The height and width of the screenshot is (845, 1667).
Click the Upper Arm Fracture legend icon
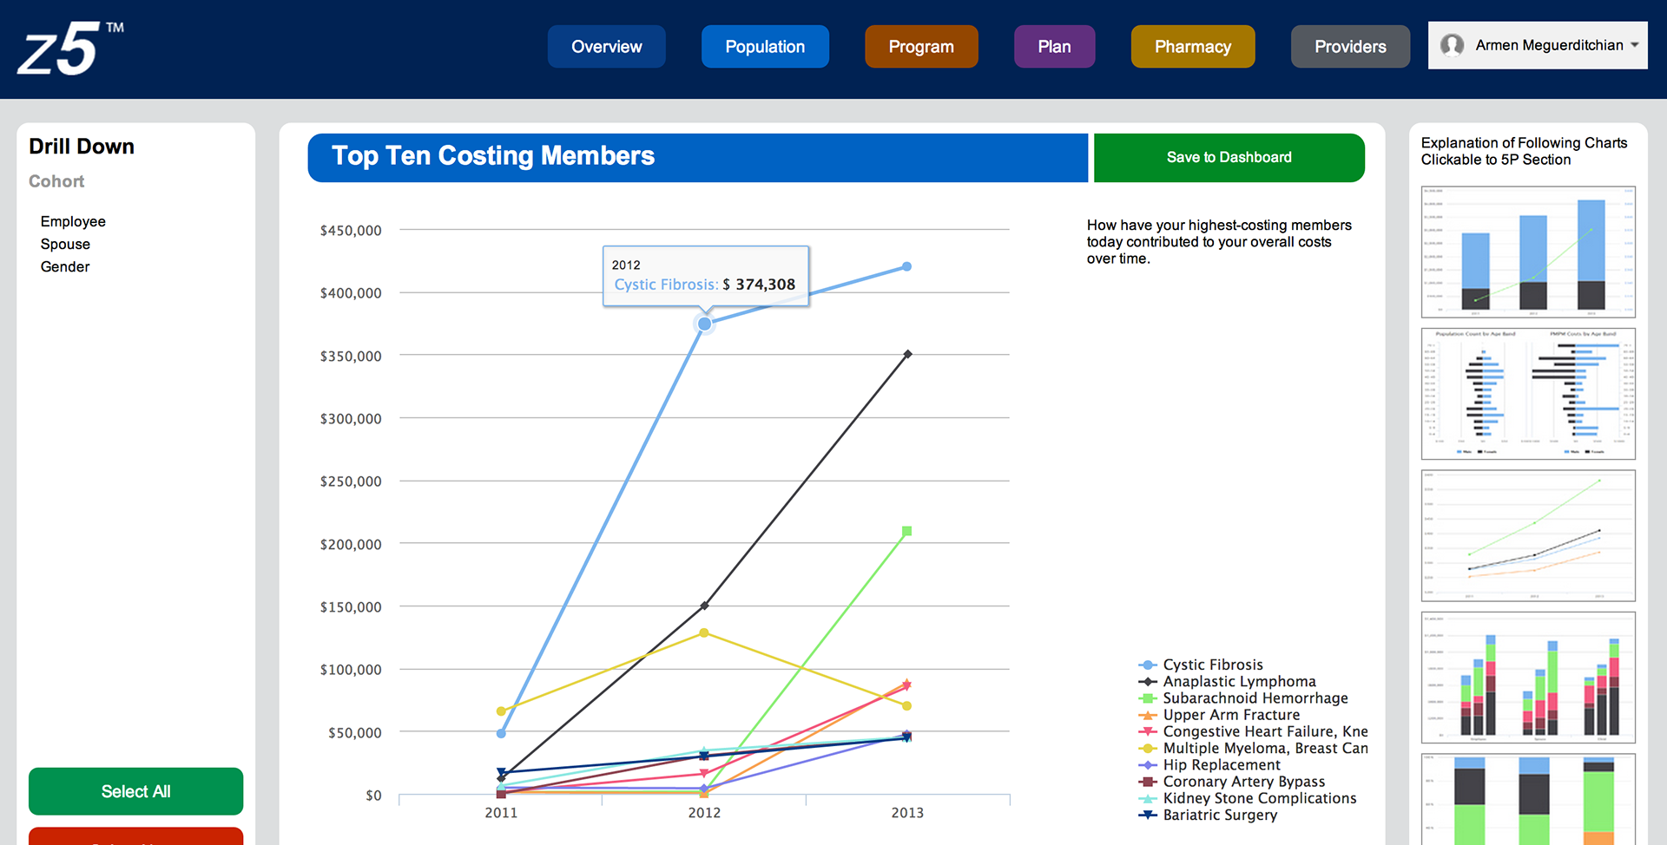click(x=1148, y=716)
